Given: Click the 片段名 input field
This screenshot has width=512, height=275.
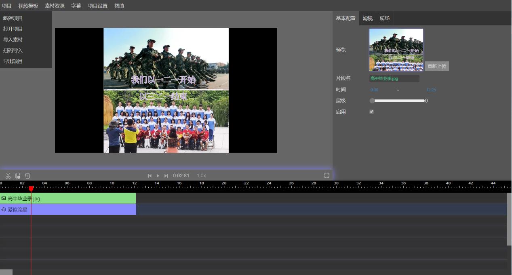Looking at the screenshot, I should click(394, 78).
